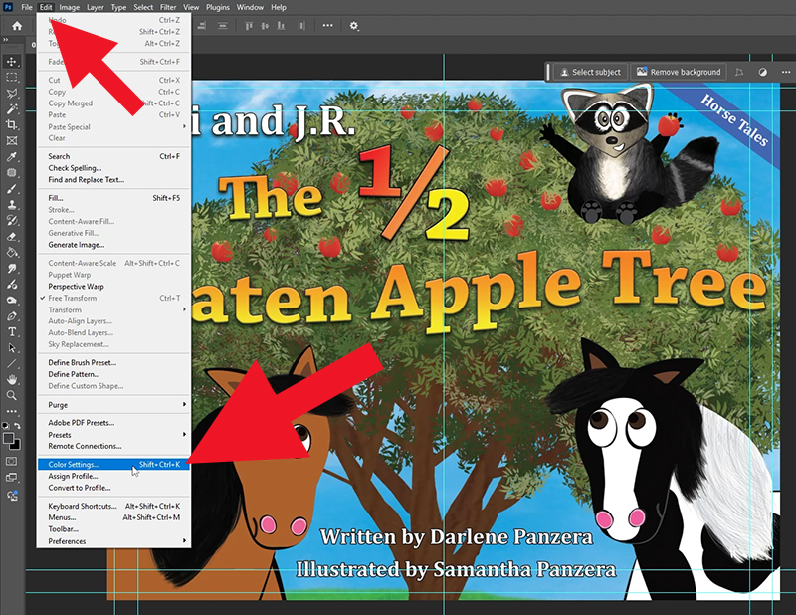Click the foreground color swatch
Image resolution: width=796 pixels, height=615 pixels.
coord(8,438)
